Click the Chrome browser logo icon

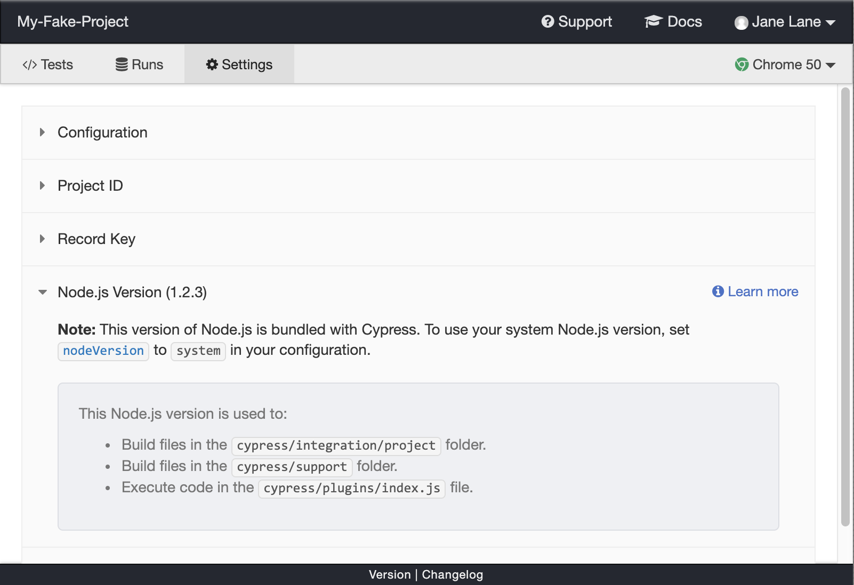[742, 64]
